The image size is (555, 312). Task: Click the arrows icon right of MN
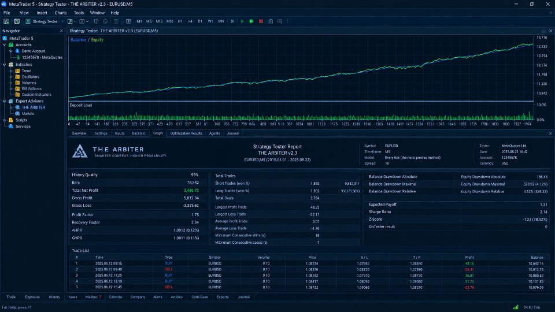click(x=232, y=21)
